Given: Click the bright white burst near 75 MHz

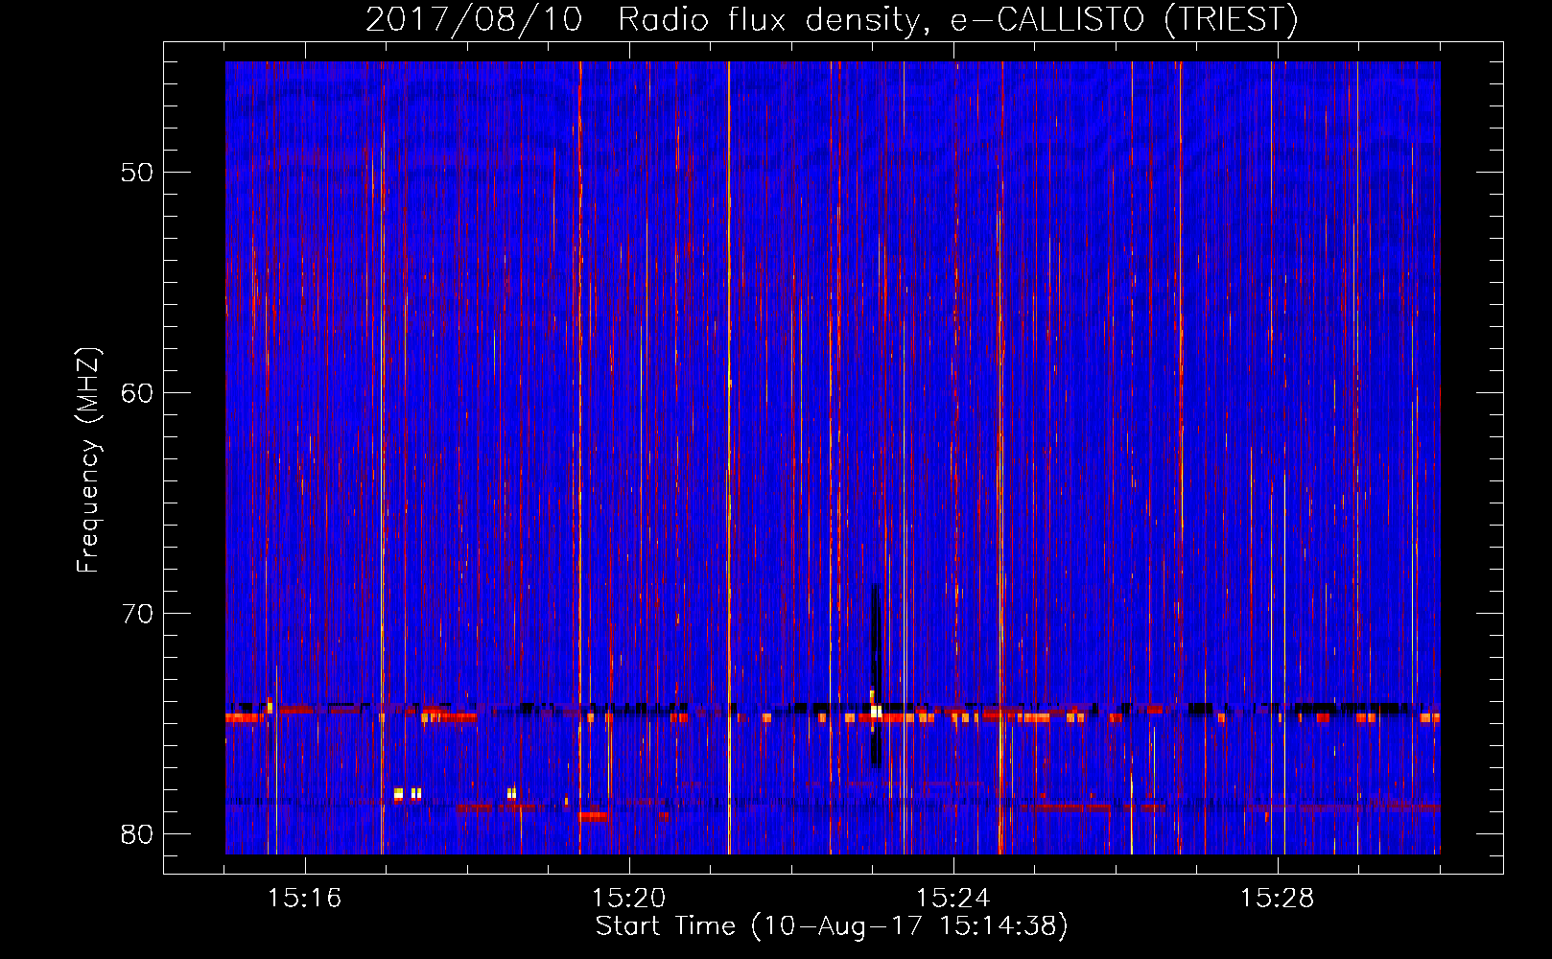Looking at the screenshot, I should [876, 711].
